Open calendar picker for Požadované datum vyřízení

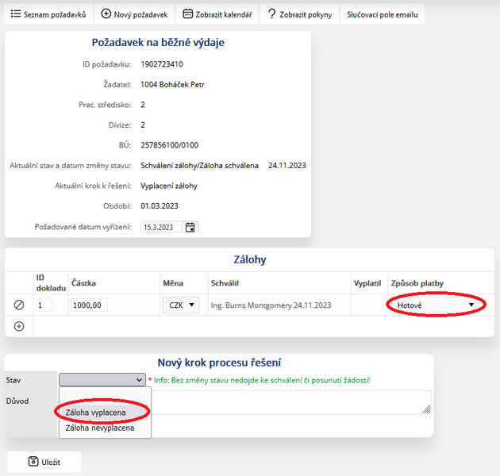pyautogui.click(x=190, y=228)
